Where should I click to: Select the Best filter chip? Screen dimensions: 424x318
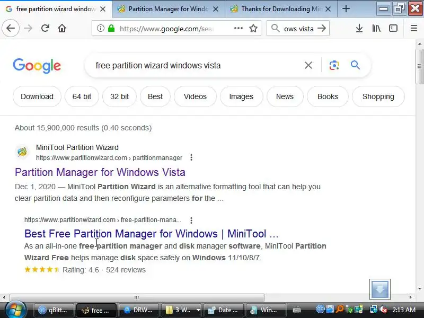(x=155, y=96)
